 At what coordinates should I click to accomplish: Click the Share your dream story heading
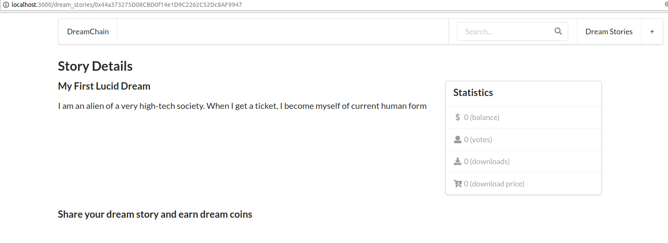coord(155,214)
